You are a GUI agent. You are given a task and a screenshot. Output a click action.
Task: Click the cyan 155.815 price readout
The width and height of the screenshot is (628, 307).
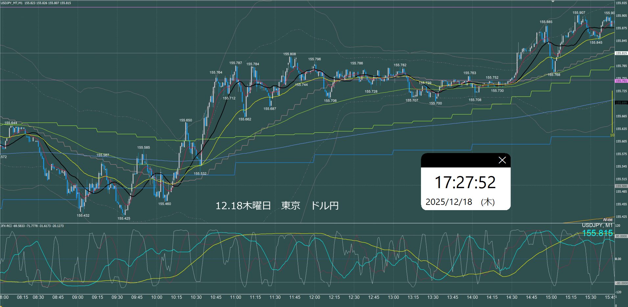(x=597, y=233)
